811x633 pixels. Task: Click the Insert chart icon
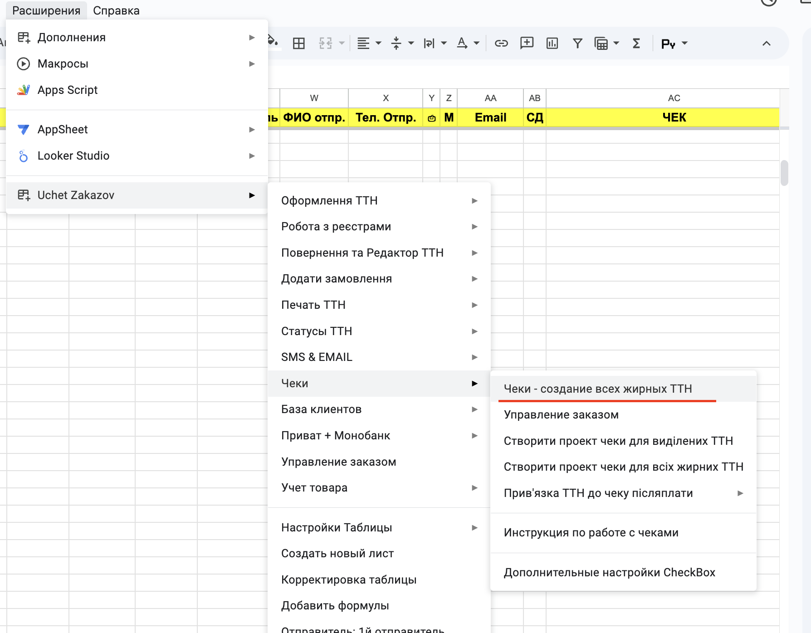552,44
